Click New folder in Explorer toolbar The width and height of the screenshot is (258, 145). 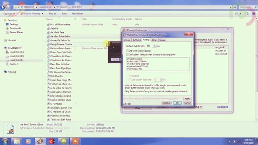[77, 13]
